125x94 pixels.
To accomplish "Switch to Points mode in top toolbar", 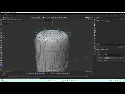I will point(32,18).
